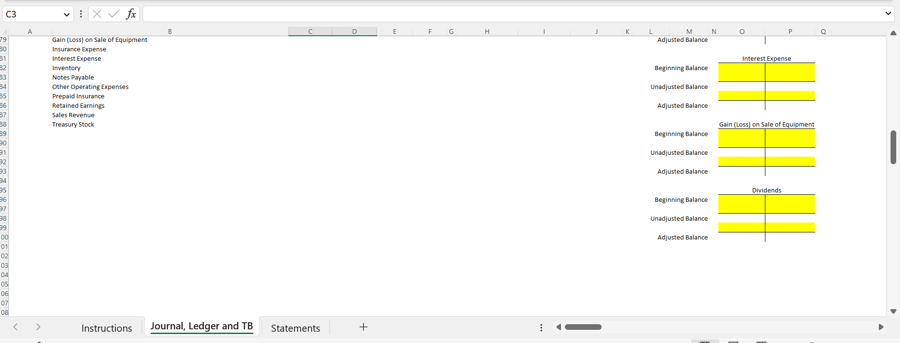The width and height of the screenshot is (900, 343).
Task: Select column A header
Action: coord(30,32)
